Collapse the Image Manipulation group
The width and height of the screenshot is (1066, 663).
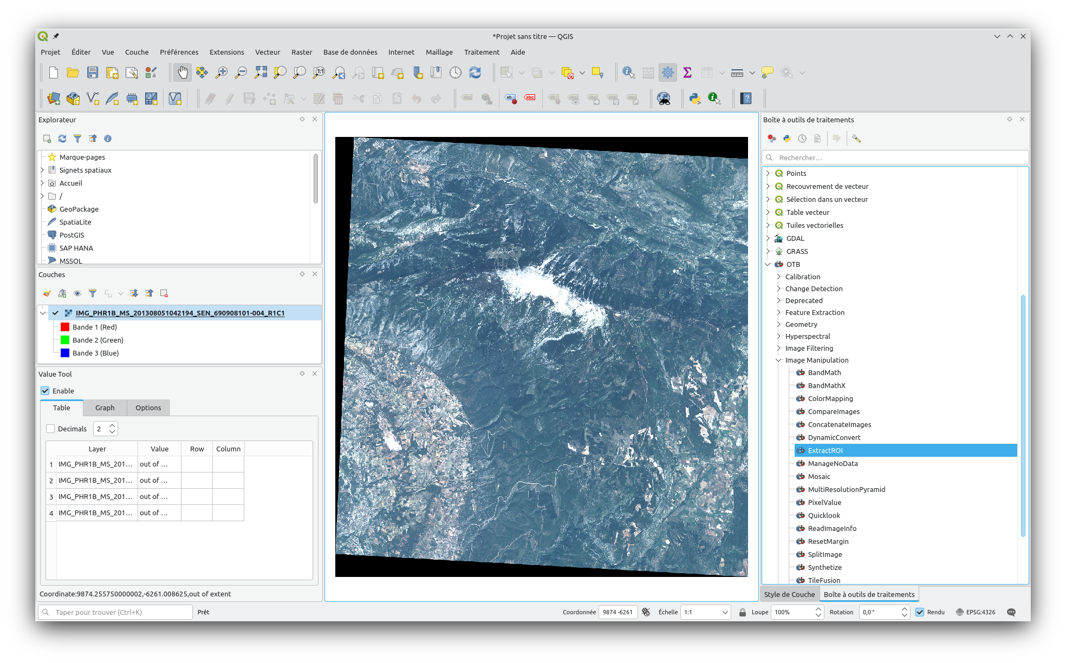pos(778,360)
